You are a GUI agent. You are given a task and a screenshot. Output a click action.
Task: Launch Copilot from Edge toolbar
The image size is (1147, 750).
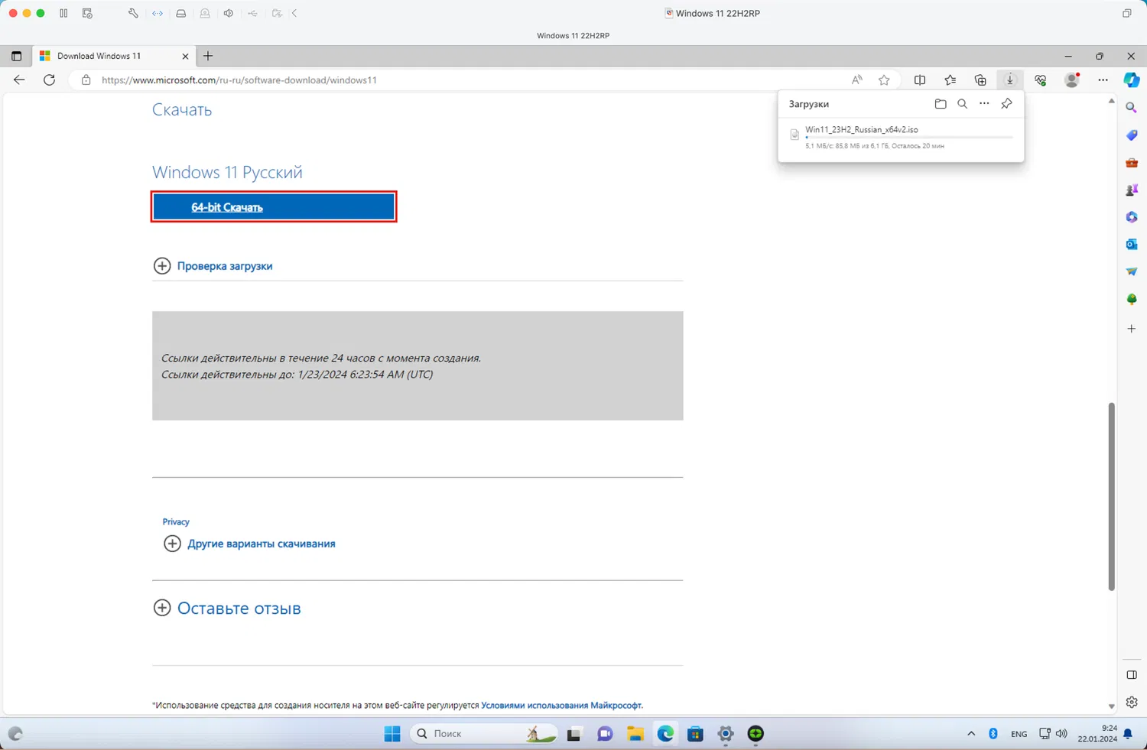[1132, 80]
